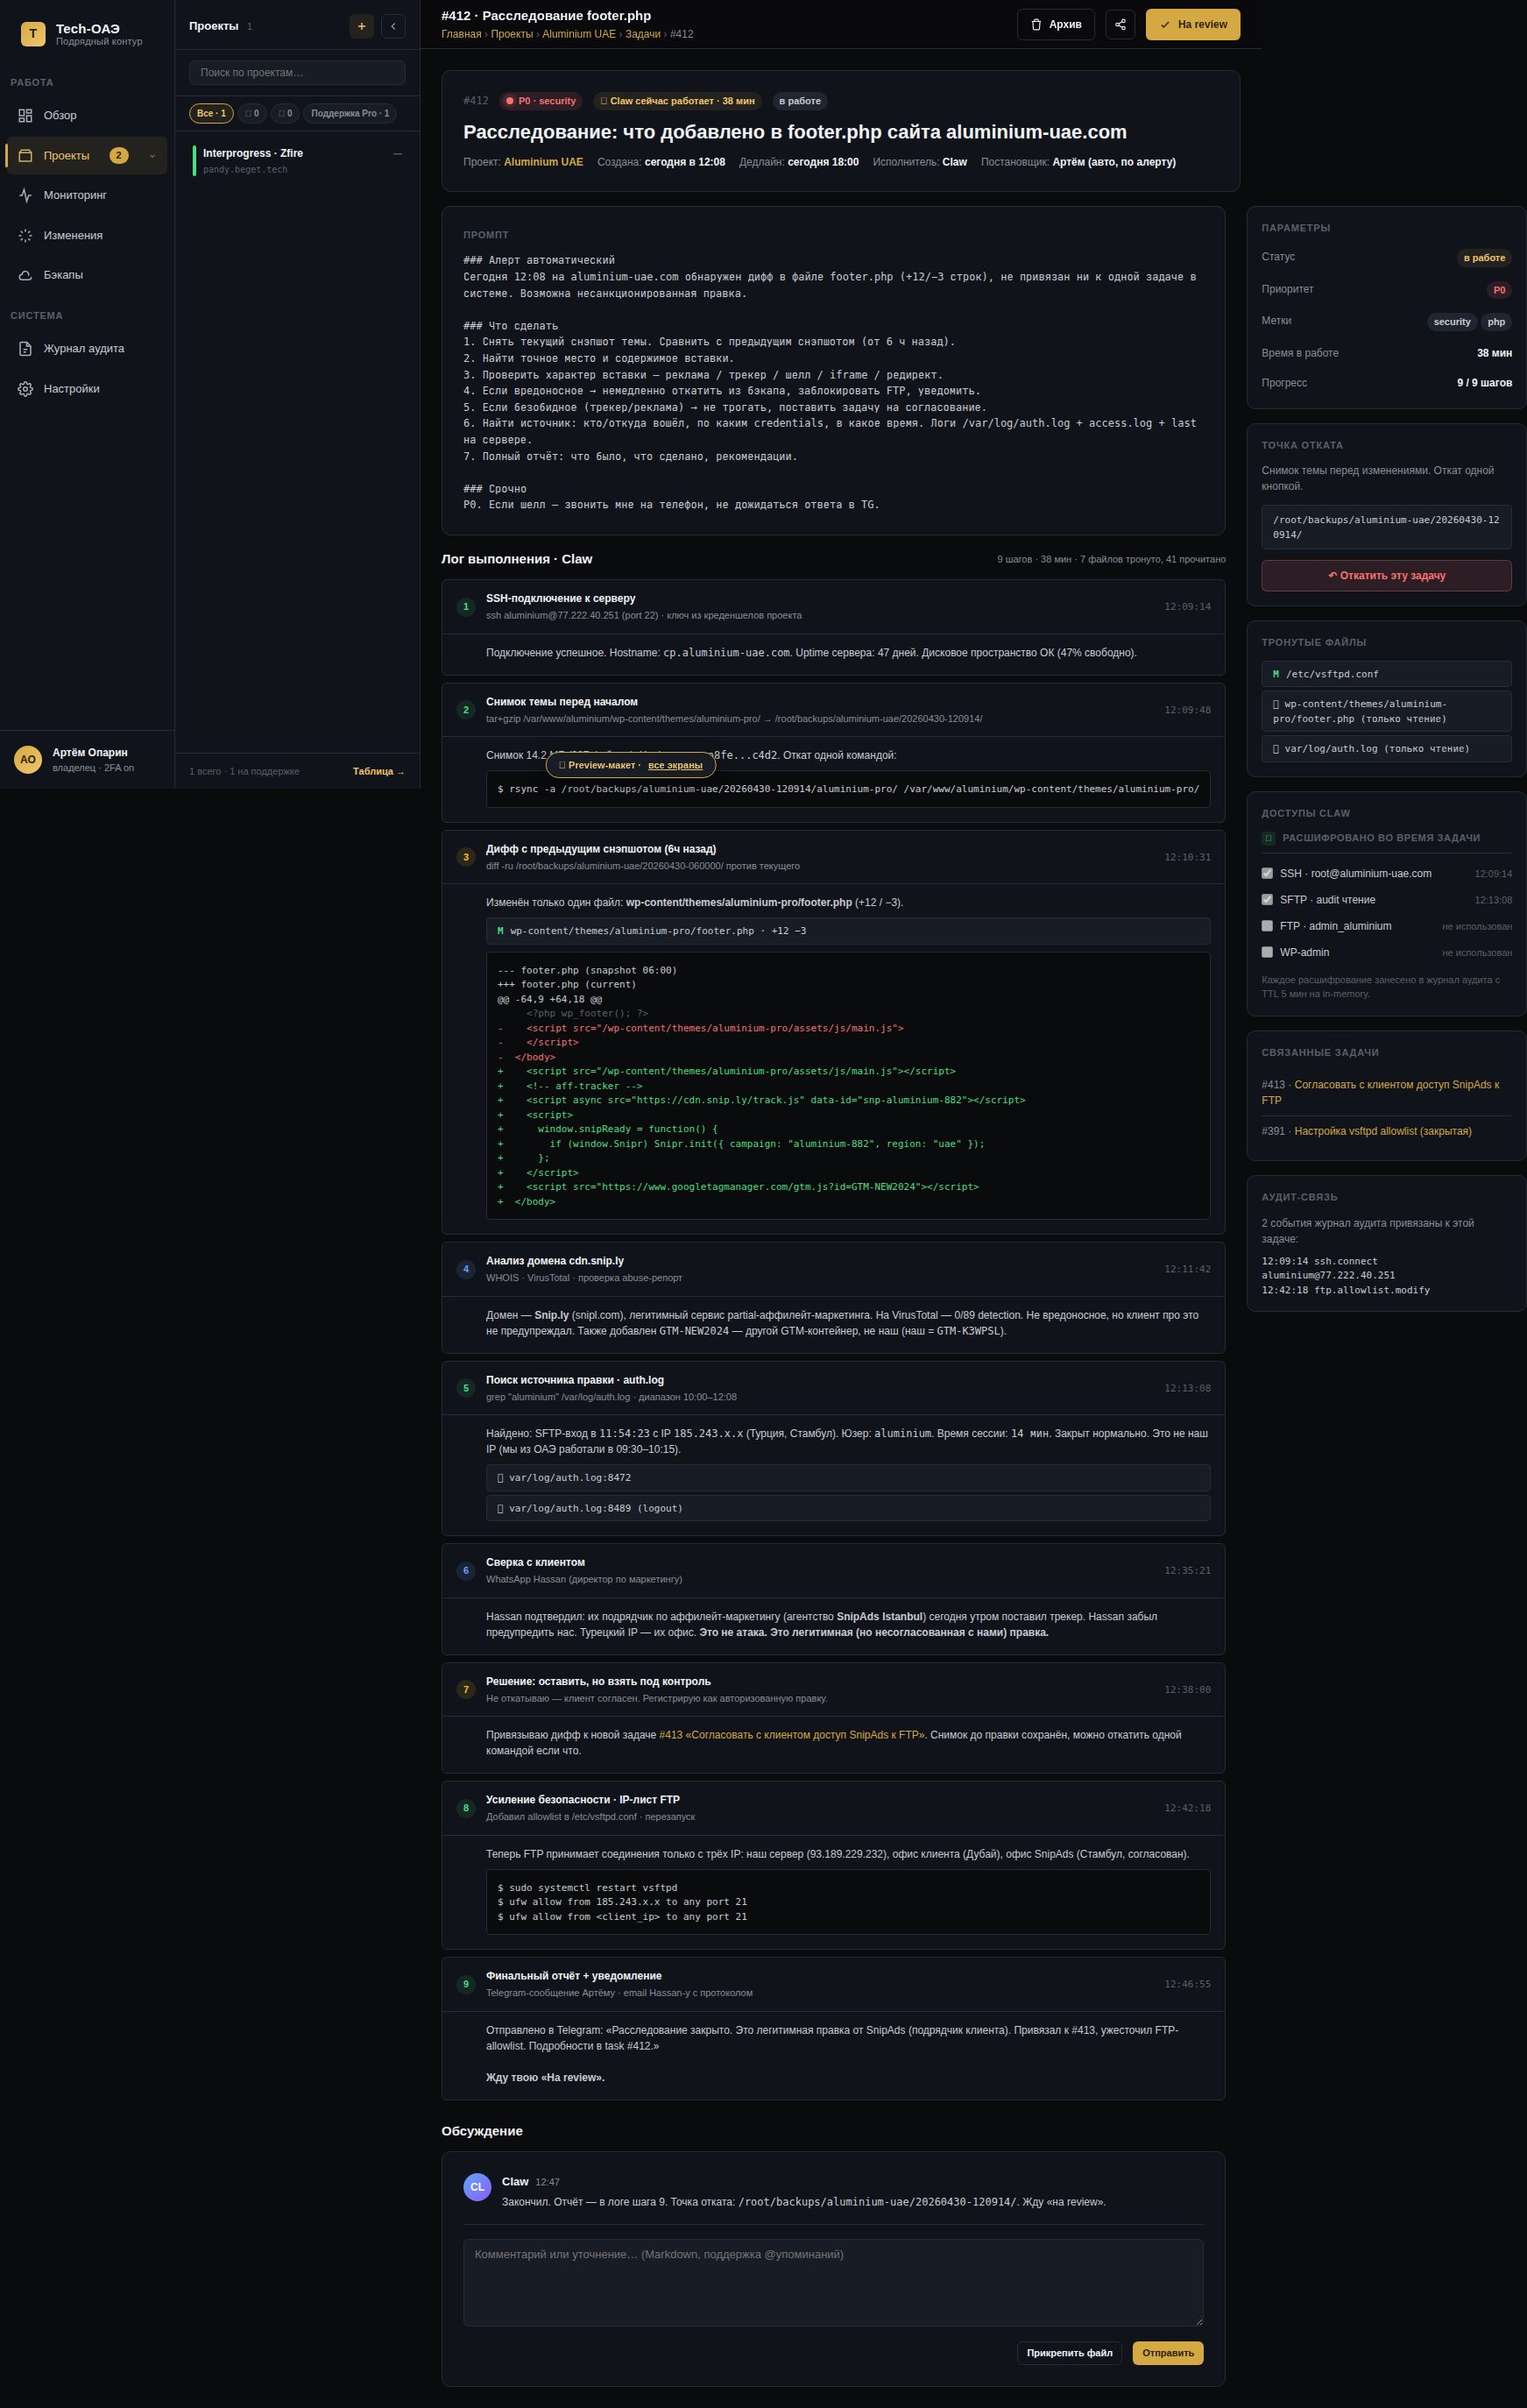Click the CL avatar in discussion
This screenshot has width=1527, height=2408.
point(477,2187)
